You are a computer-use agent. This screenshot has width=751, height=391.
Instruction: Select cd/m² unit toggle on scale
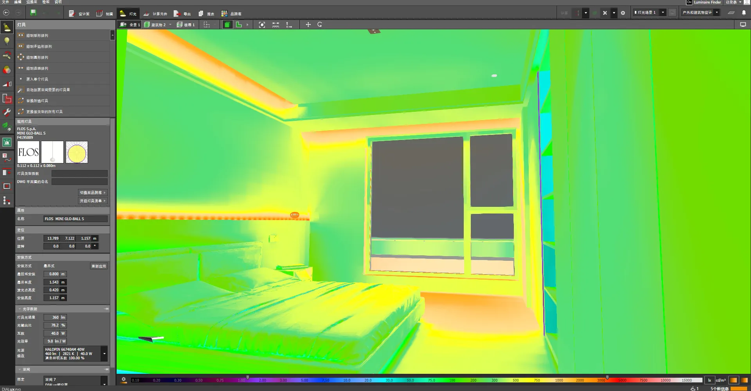click(720, 380)
